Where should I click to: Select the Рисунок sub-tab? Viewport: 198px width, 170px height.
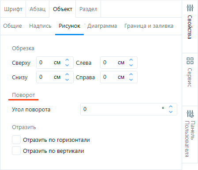(69, 26)
